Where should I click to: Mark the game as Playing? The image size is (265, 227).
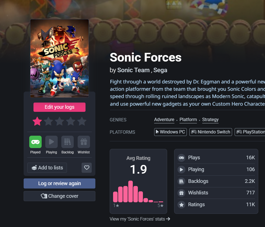[x=51, y=142]
